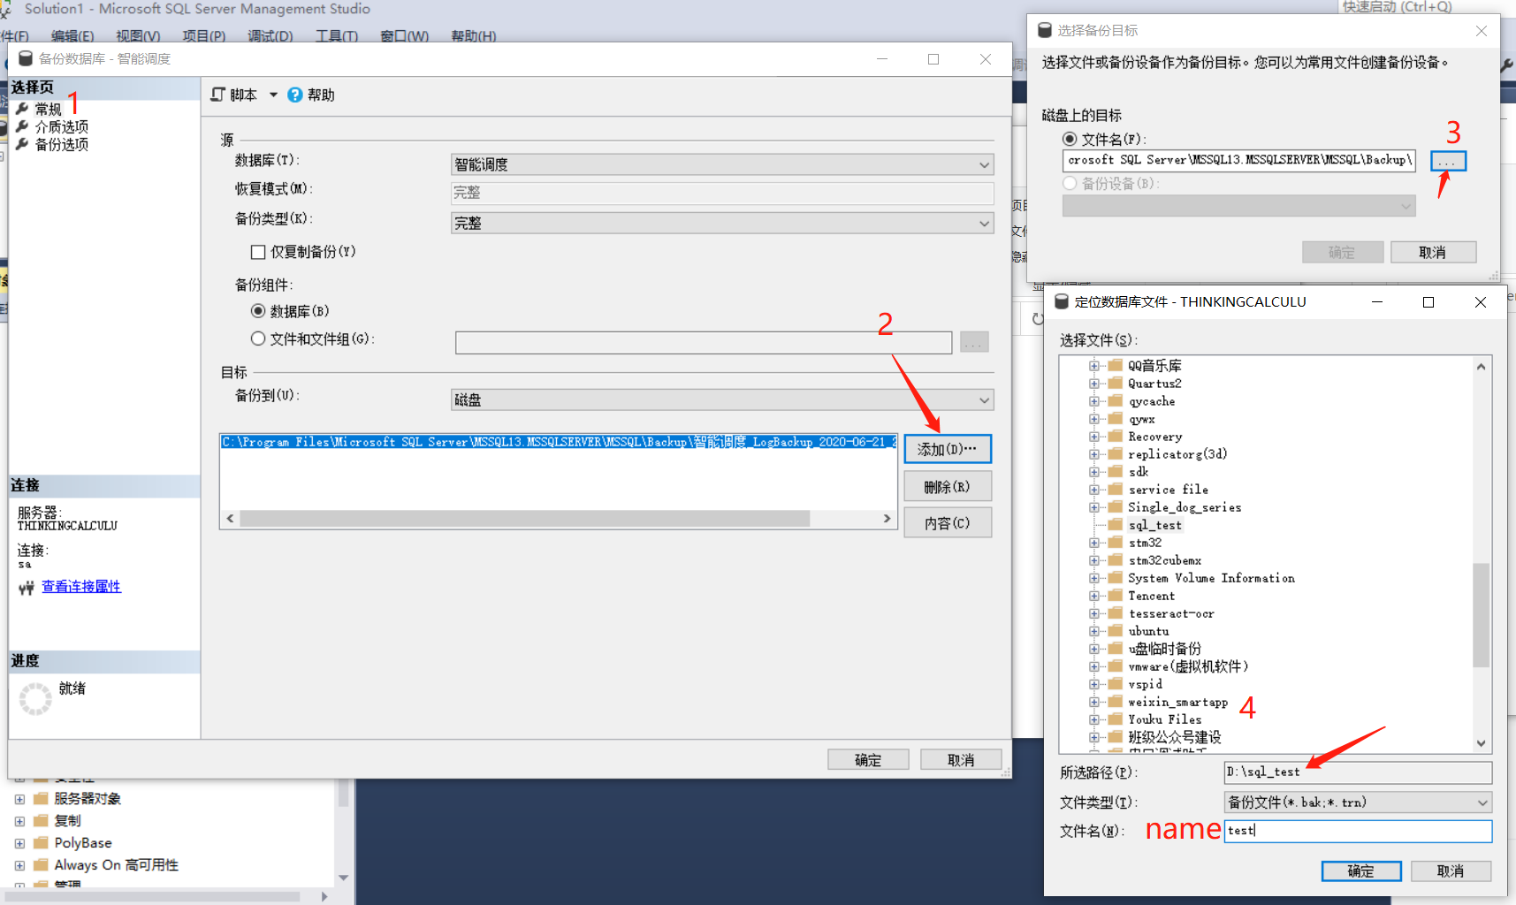The width and height of the screenshot is (1516, 905).
Task: Select the 文件和文件组(G) radio button
Action: pos(258,338)
